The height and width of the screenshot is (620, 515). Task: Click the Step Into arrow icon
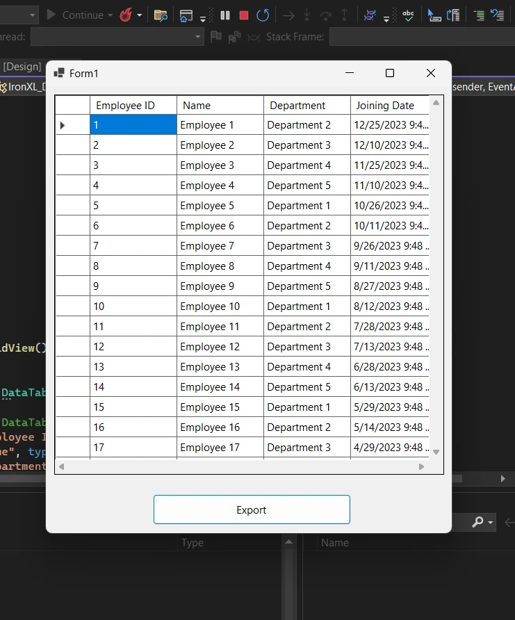click(x=306, y=15)
